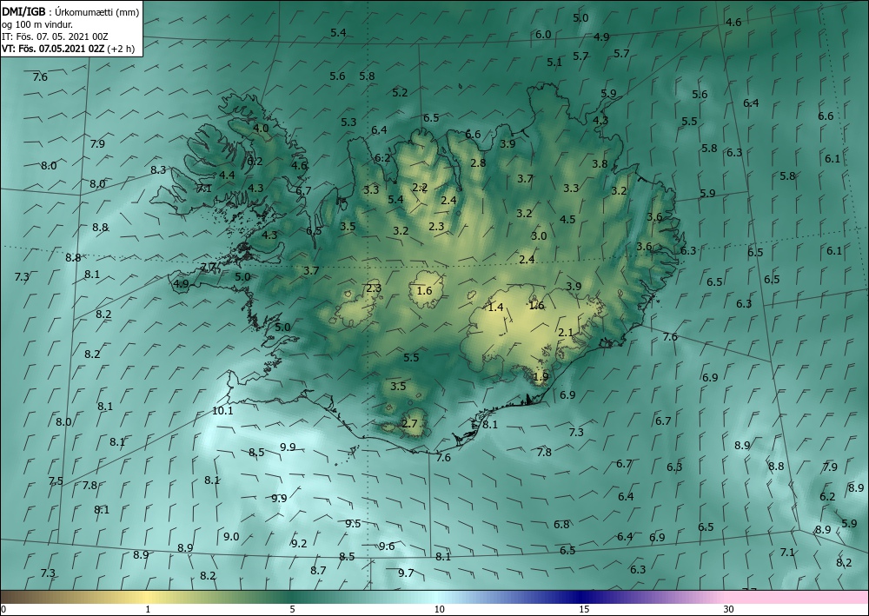Pick the 6.0 value on the northern sea
The width and height of the screenshot is (869, 616).
pos(543,35)
